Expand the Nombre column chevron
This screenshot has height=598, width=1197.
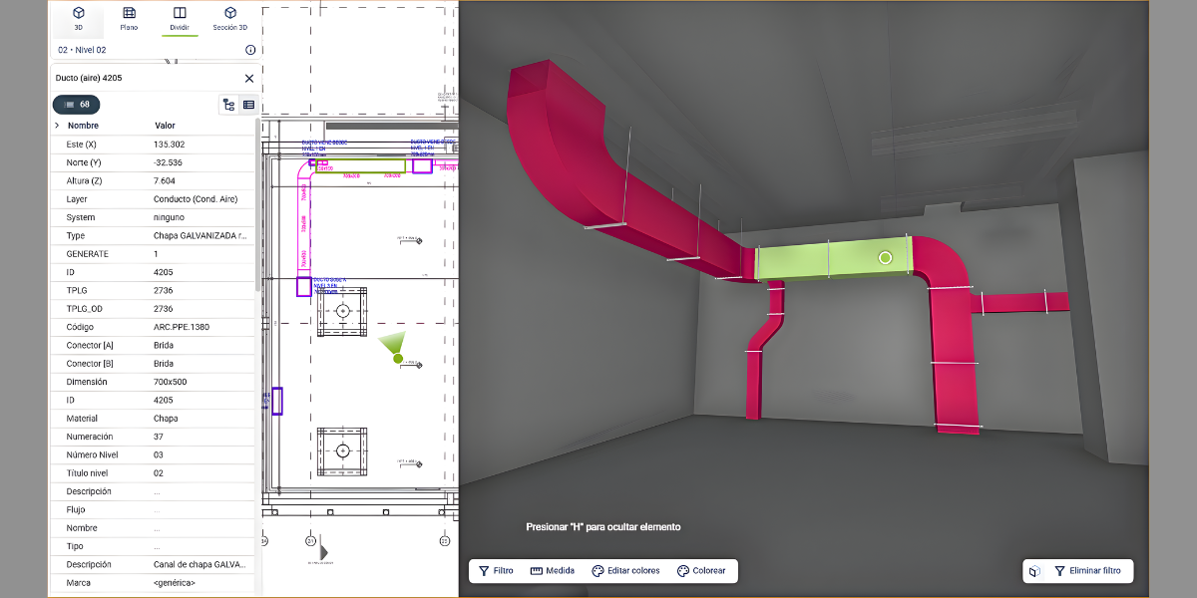point(57,126)
